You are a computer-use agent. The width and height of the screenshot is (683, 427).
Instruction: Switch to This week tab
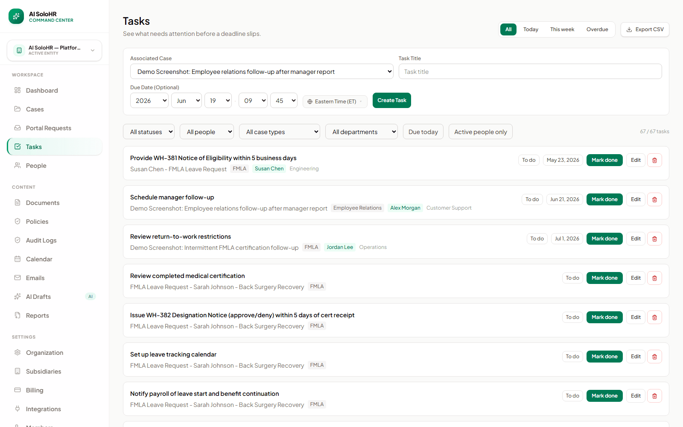tap(562, 29)
